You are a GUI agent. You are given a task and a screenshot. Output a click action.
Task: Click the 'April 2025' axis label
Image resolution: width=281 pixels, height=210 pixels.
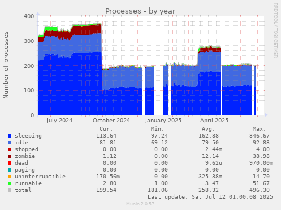214,121
